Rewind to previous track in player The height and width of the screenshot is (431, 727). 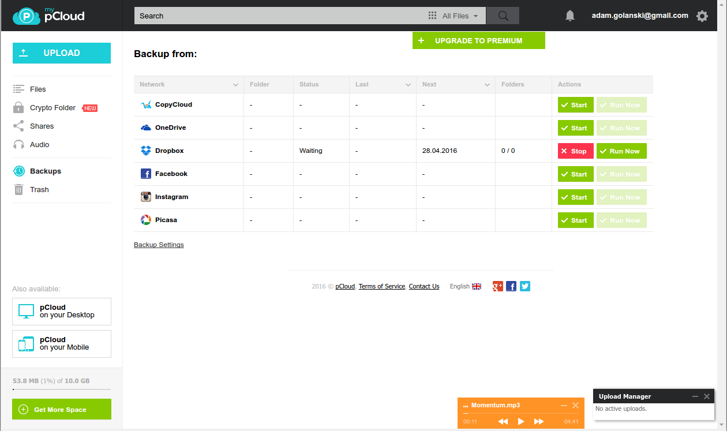[503, 422]
